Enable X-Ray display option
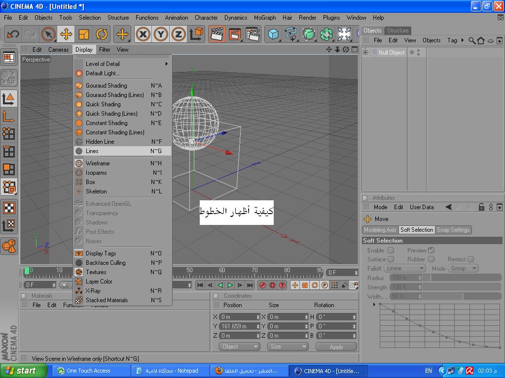Image resolution: width=505 pixels, height=378 pixels. [122, 291]
